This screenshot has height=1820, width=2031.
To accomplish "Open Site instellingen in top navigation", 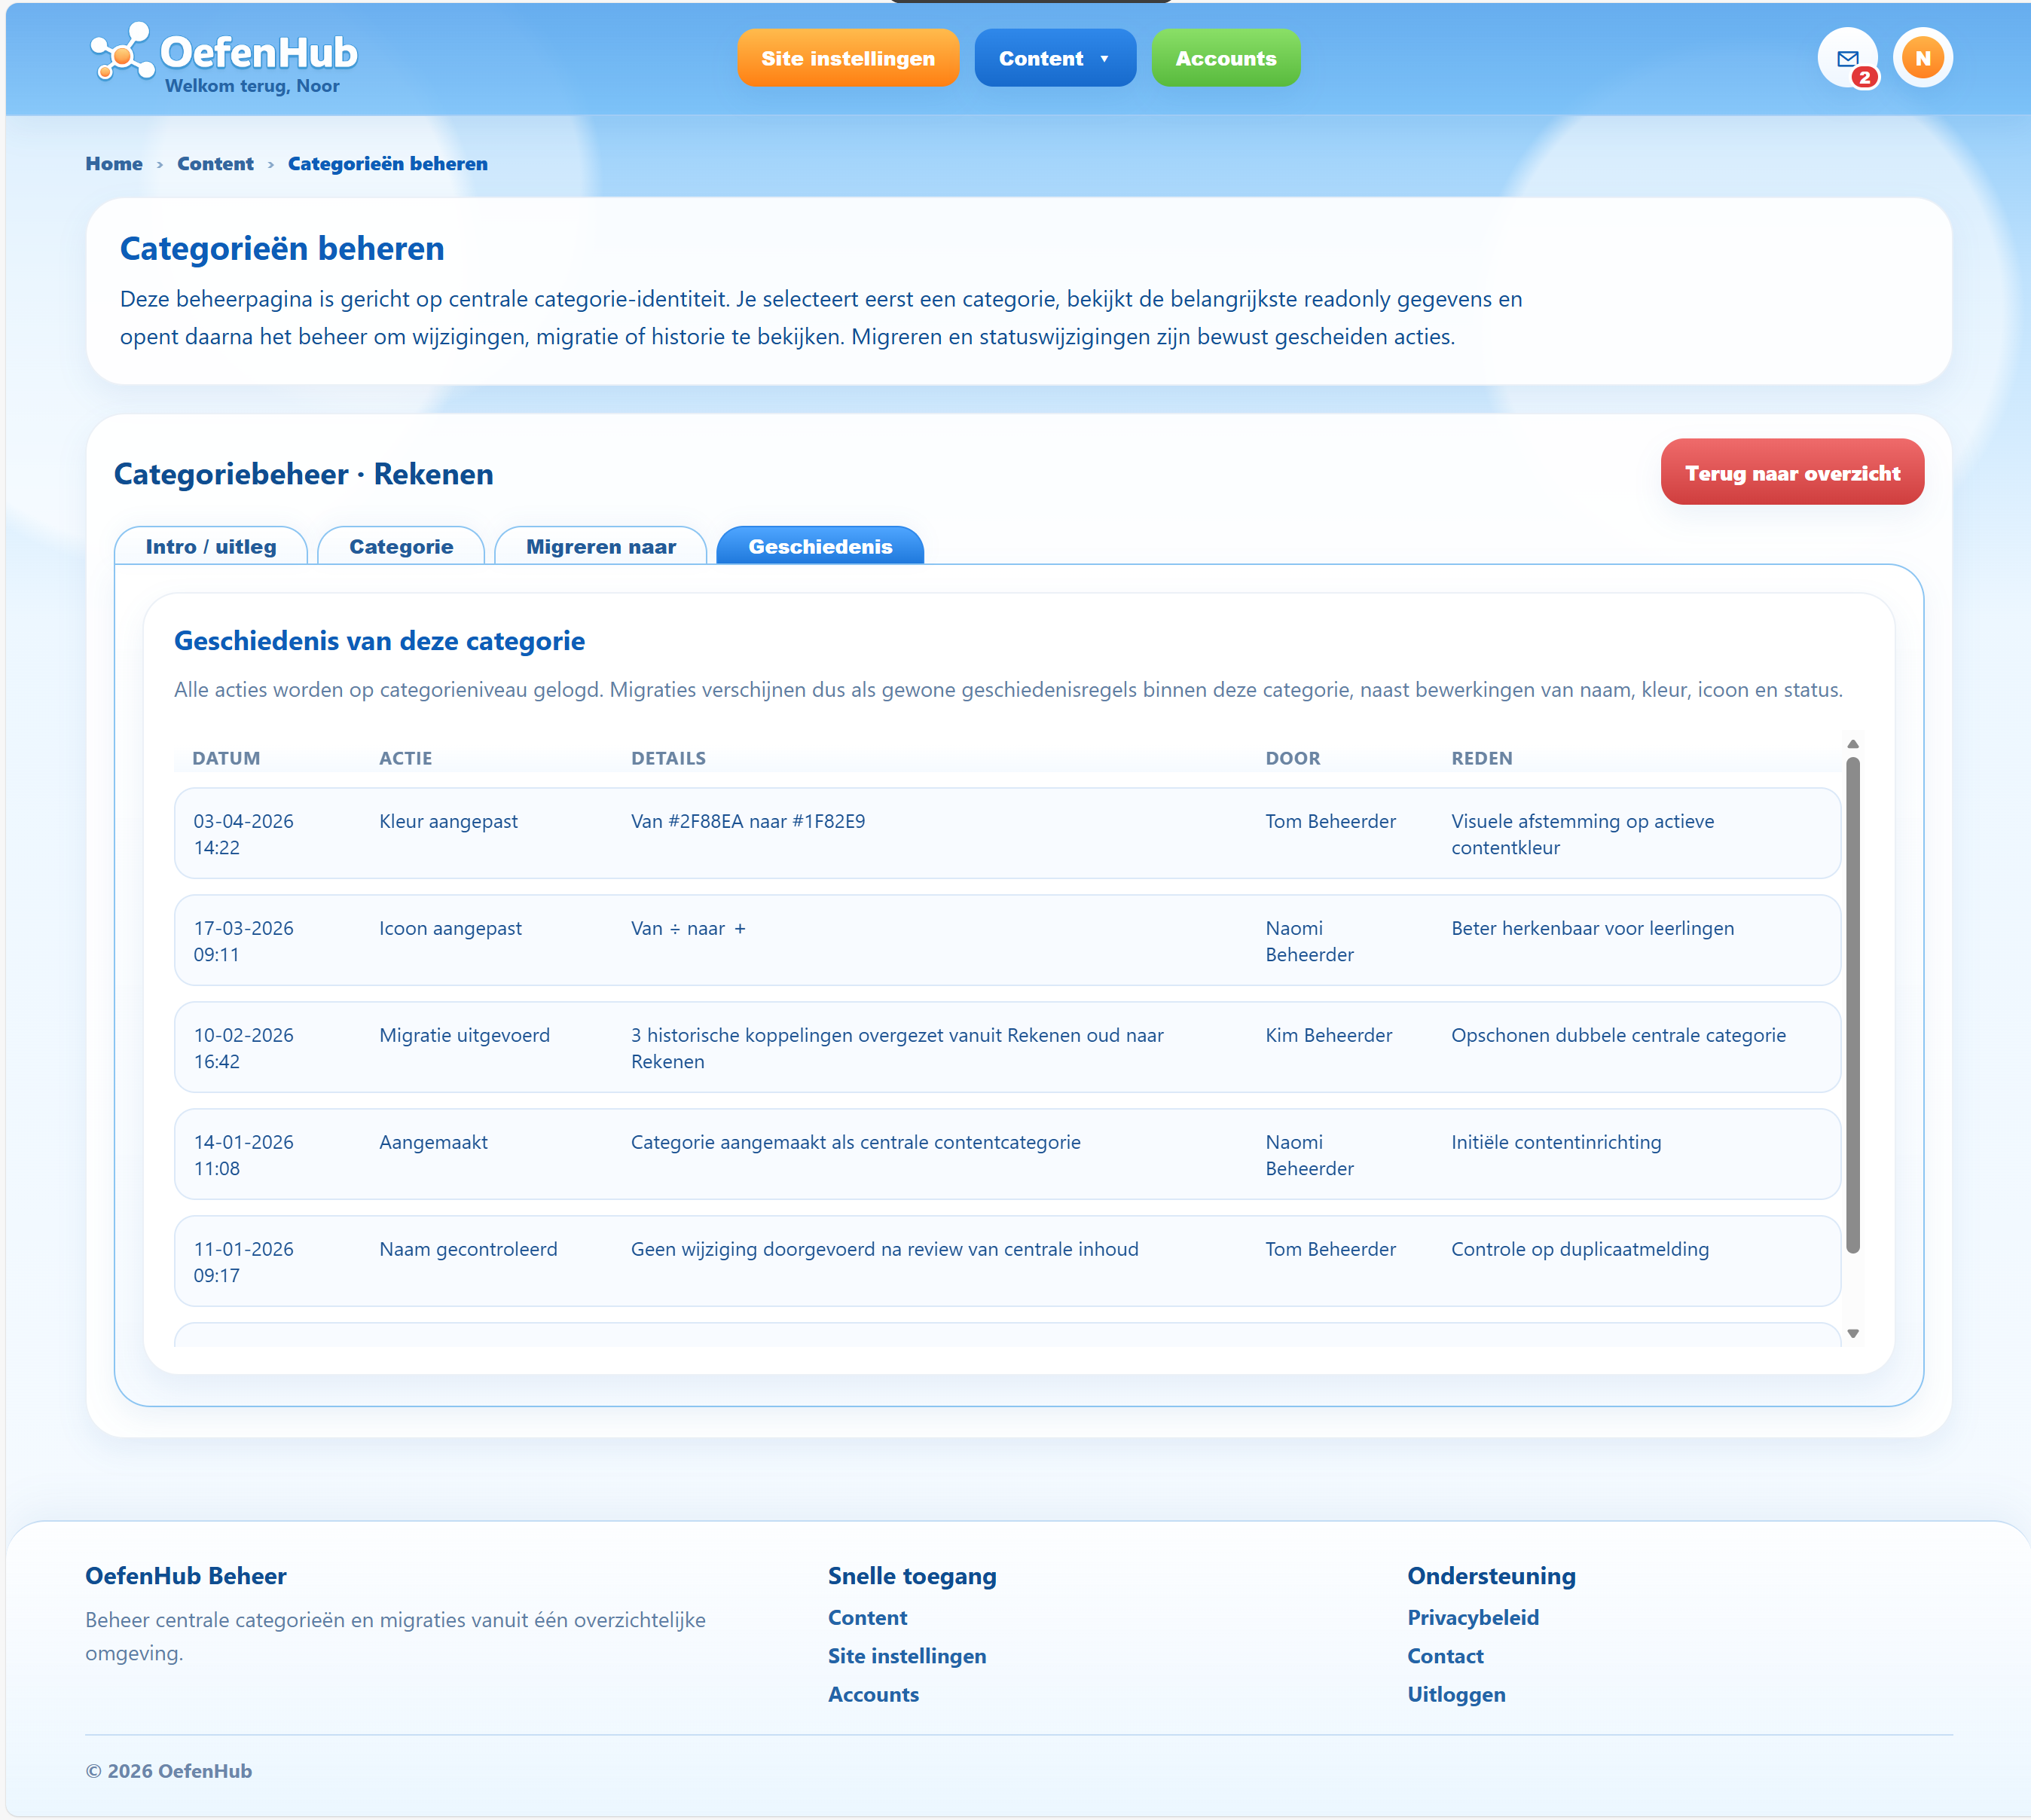I will (x=848, y=58).
